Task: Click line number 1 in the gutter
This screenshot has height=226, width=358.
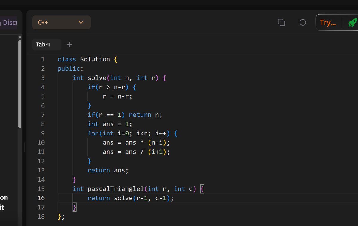Action: coord(43,59)
